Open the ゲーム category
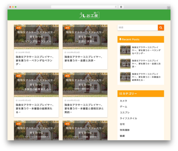Viewport: 178px width, 151px height. pos(124,107)
